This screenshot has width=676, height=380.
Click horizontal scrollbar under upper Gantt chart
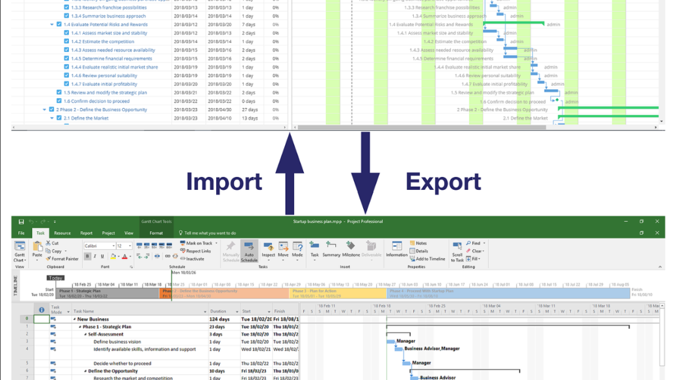click(x=422, y=127)
